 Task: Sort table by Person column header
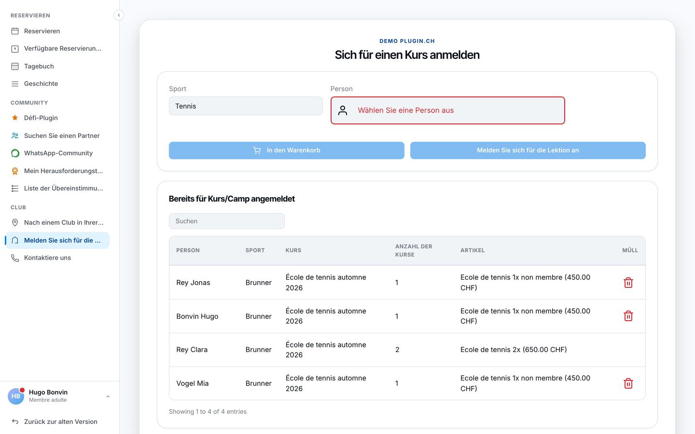(188, 250)
